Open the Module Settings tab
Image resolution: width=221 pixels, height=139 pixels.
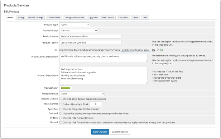pyautogui.click(x=35, y=18)
